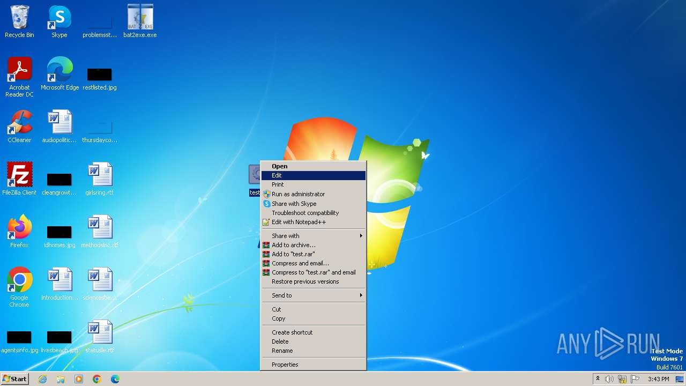Click the volume speaker tray icon

[609, 379]
